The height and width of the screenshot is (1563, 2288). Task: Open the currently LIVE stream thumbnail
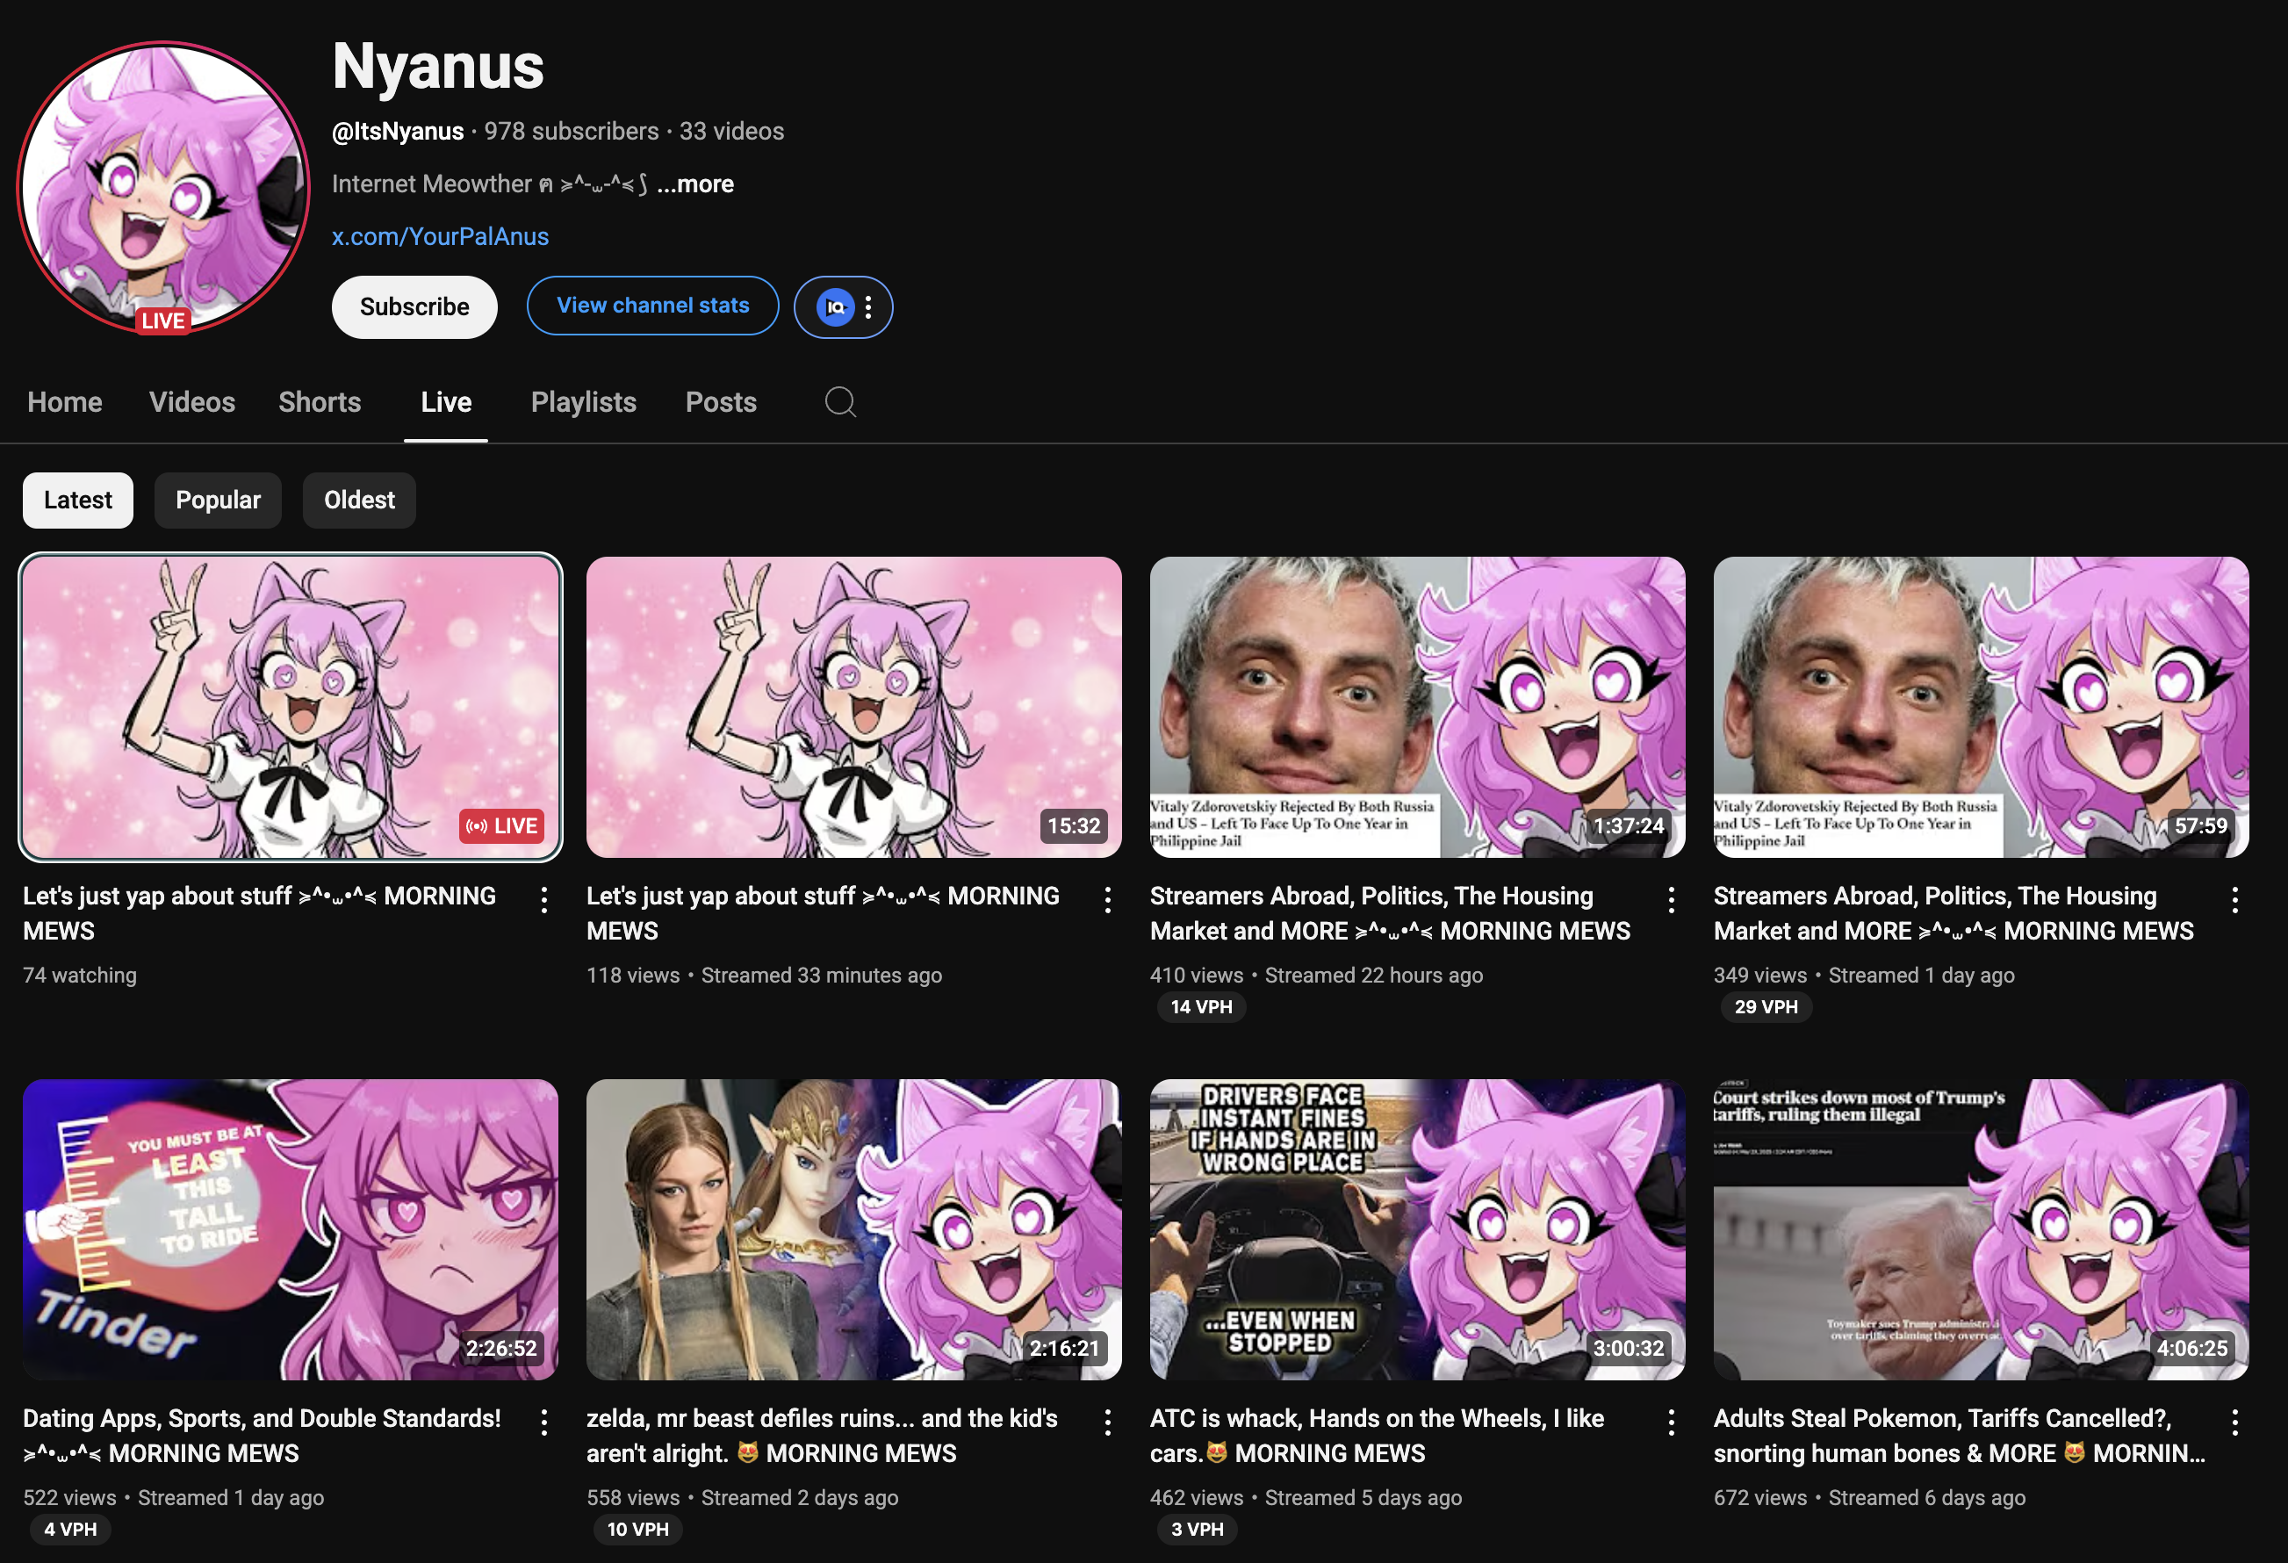click(x=291, y=706)
